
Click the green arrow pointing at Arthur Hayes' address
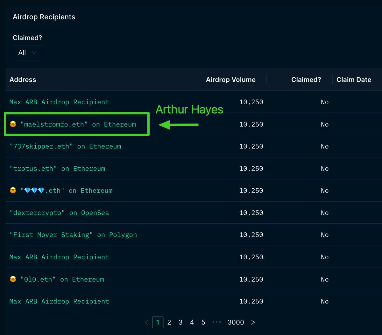coord(178,124)
